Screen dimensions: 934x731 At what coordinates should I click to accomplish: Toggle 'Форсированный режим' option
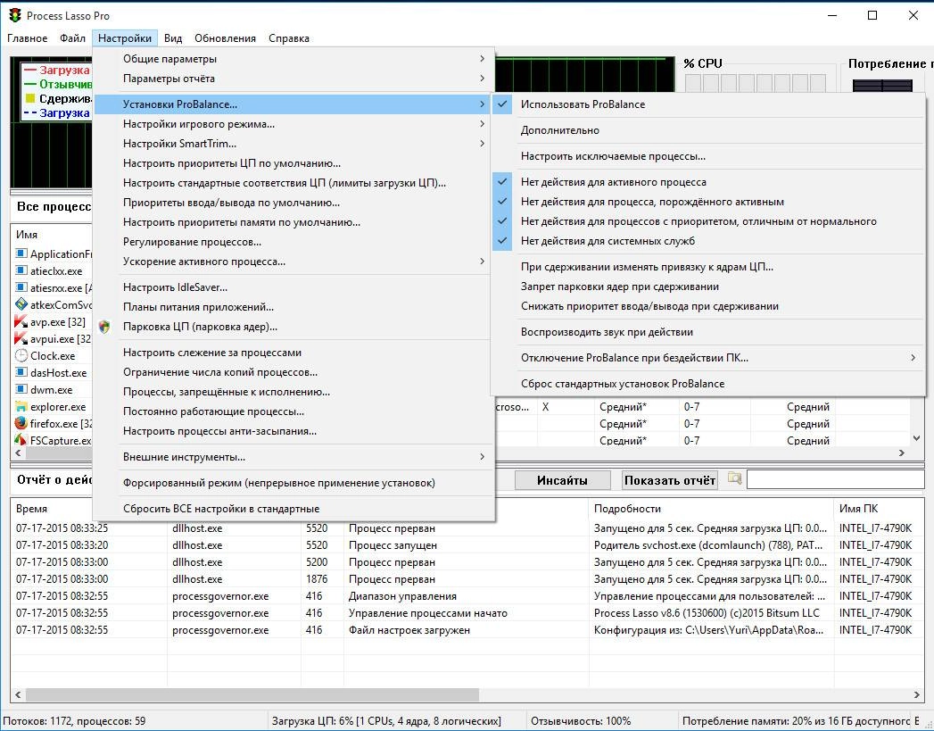pos(293,483)
